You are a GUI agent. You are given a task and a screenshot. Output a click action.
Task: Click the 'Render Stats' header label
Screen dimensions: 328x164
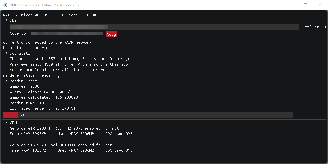click(23, 81)
